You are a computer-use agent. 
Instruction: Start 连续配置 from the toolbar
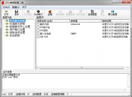(x=92, y=13)
